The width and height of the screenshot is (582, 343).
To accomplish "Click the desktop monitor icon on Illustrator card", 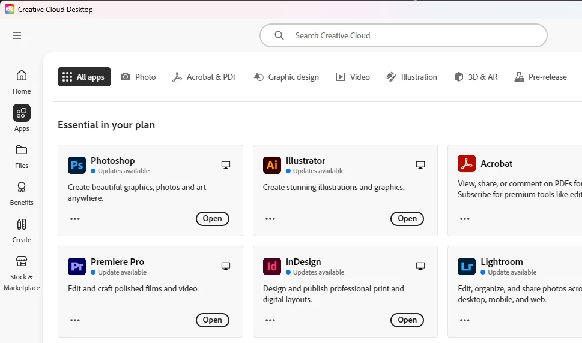I will tap(420, 165).
